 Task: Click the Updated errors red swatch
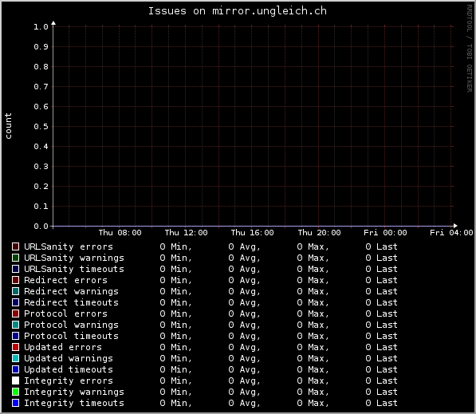point(15,347)
